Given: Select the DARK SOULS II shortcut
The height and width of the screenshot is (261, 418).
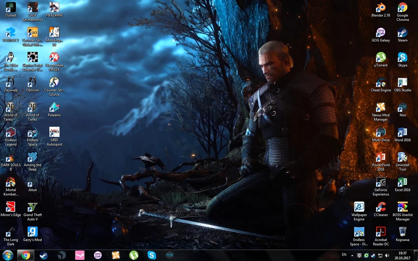Looking at the screenshot, I should 11,158.
